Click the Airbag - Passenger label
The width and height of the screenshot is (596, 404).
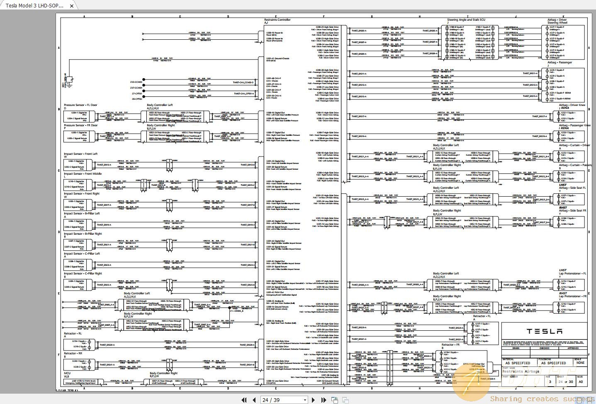pyautogui.click(x=560, y=63)
